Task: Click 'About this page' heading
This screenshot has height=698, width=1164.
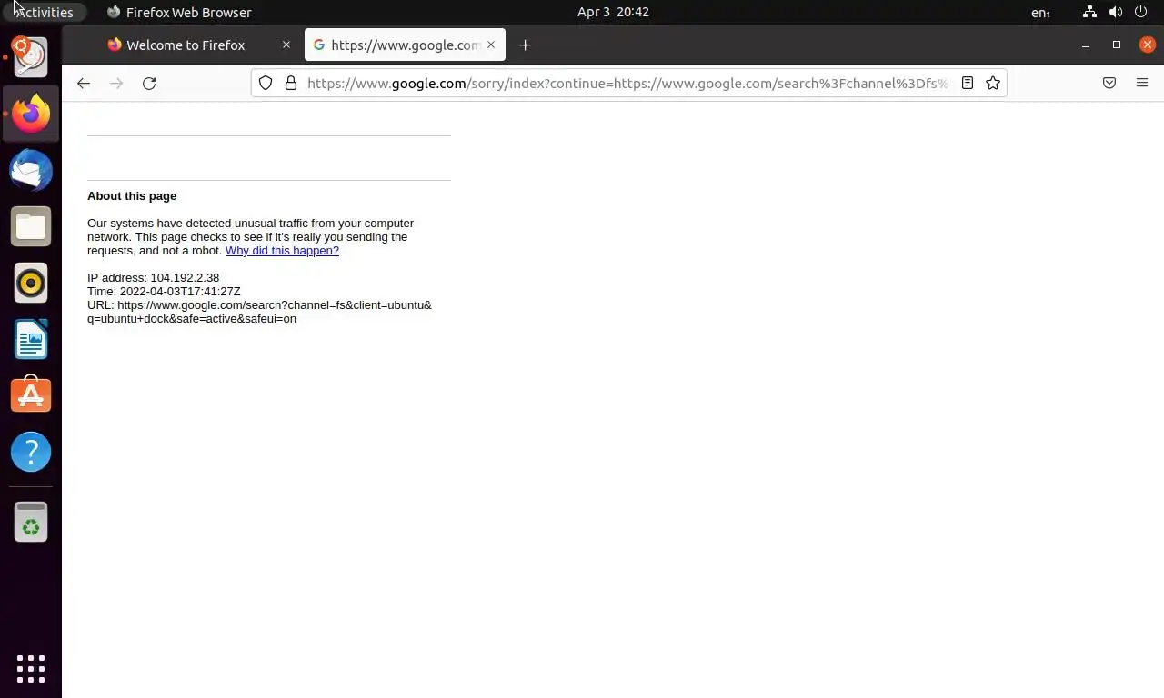Action: pos(132,195)
